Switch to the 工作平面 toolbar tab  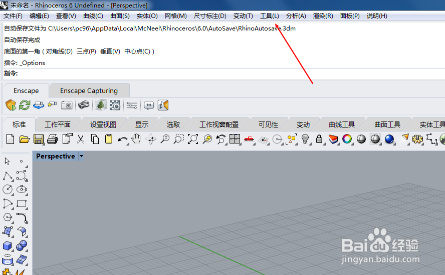pyautogui.click(x=58, y=124)
